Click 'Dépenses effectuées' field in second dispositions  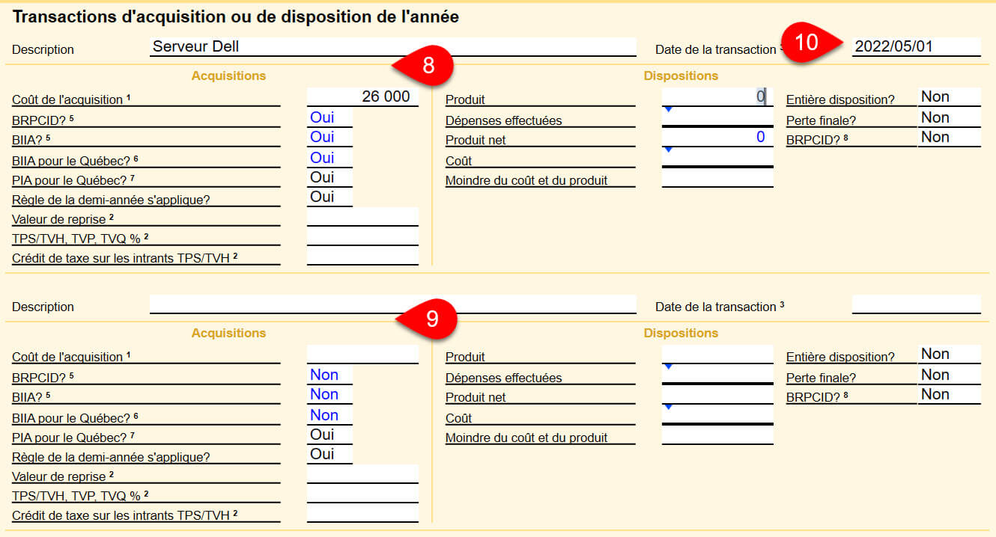[x=717, y=375]
